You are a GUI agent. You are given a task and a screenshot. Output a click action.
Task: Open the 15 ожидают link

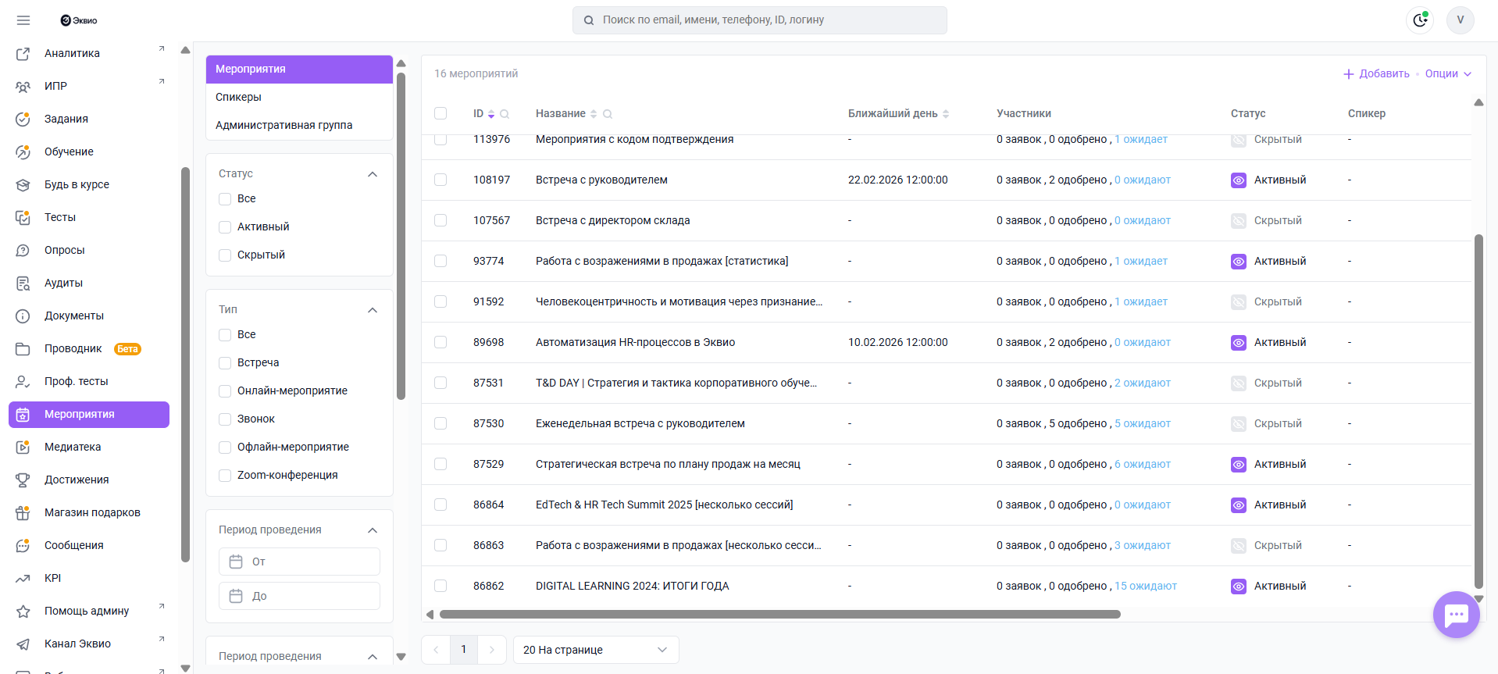click(x=1145, y=587)
